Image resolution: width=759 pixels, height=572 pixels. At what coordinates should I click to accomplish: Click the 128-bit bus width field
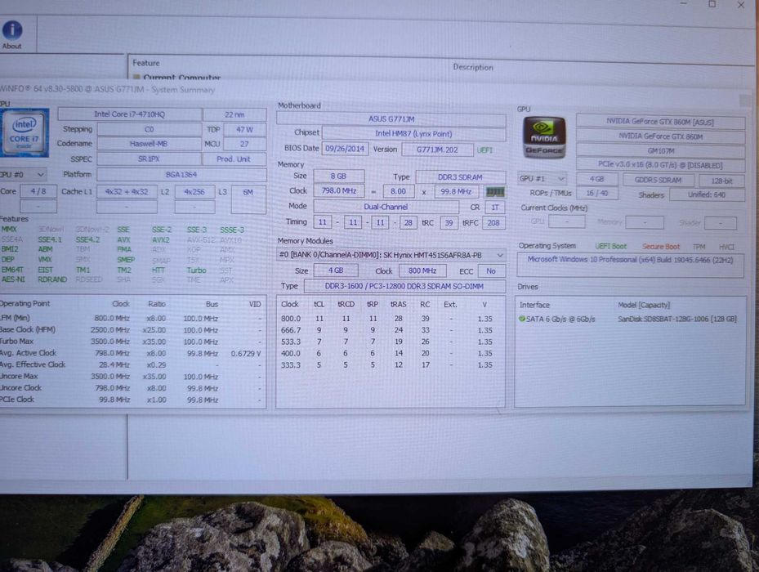721,181
